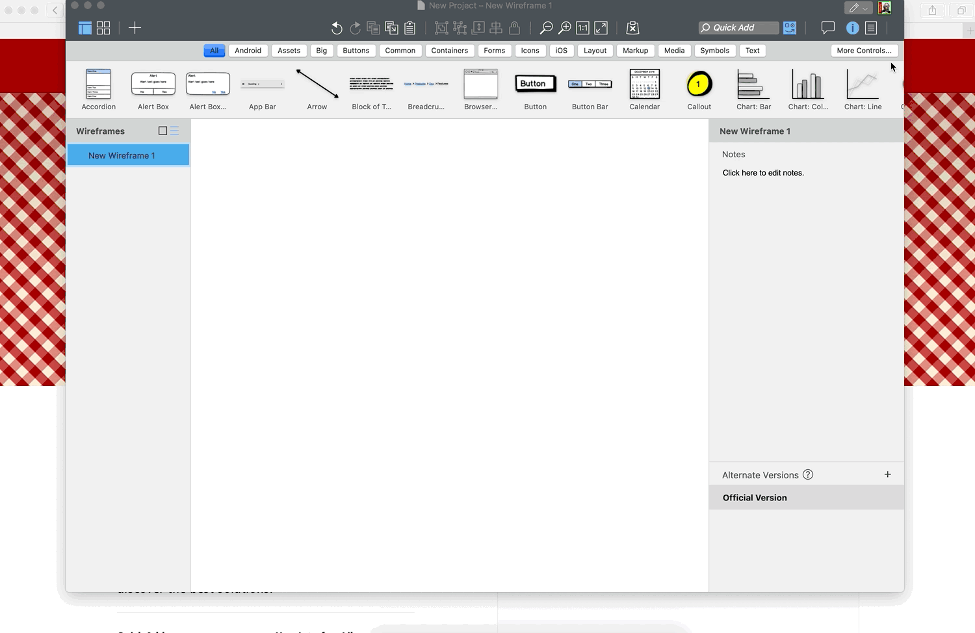The height and width of the screenshot is (633, 975).
Task: Open the comments speech bubble panel
Action: [x=827, y=28]
